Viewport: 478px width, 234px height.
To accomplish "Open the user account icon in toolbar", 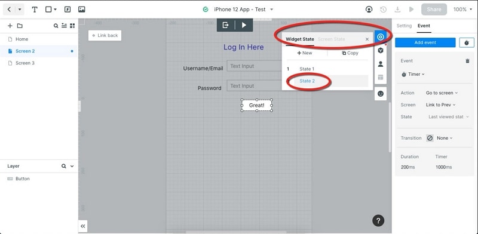I will (x=369, y=10).
